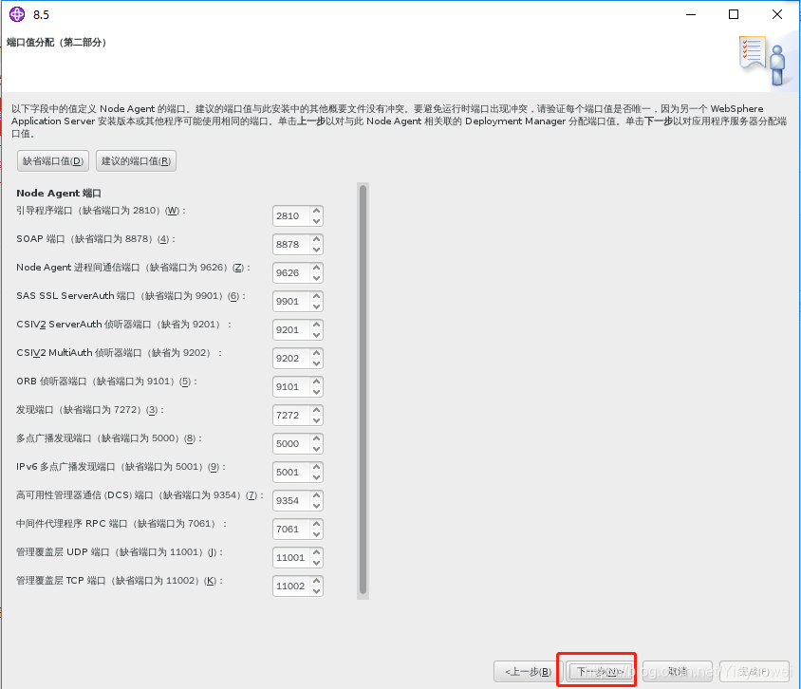Click the recommended port values (建议的端口值) button
The image size is (801, 689).
click(136, 161)
